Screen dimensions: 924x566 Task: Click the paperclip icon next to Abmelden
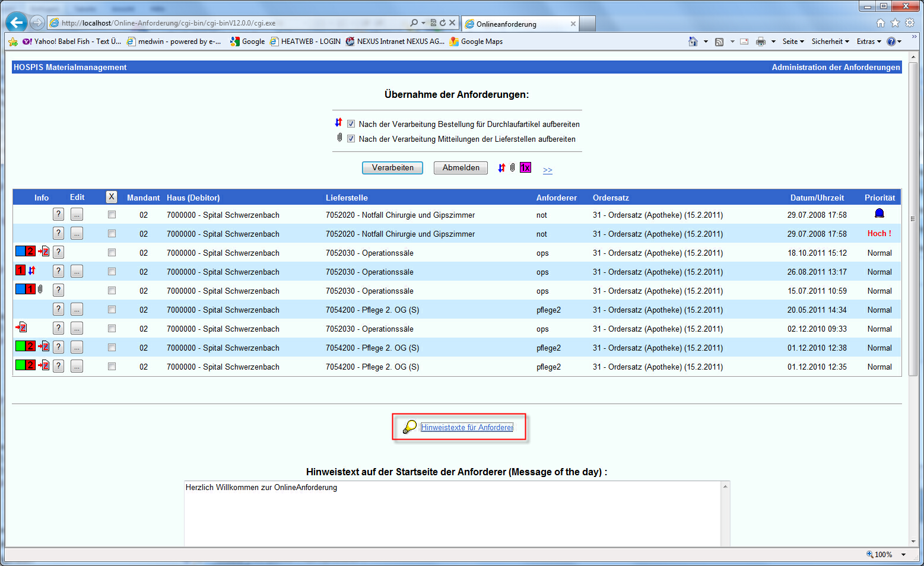tap(513, 167)
